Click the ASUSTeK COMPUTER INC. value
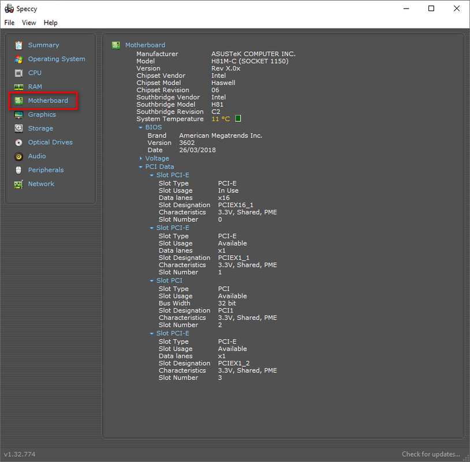Image resolution: width=470 pixels, height=462 pixels. [253, 54]
